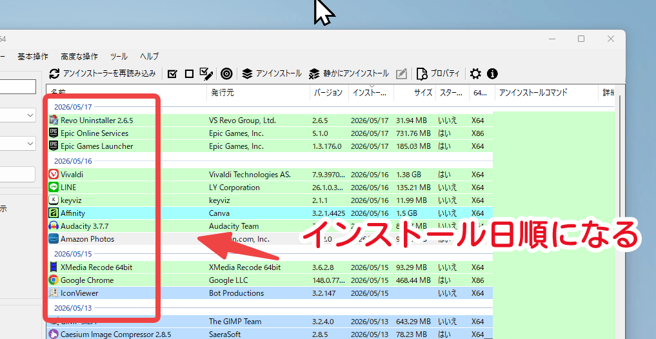Viewport: 656px width, 339px height.
Task: Click the SaeraSoft publisher cell
Action: coord(226,334)
